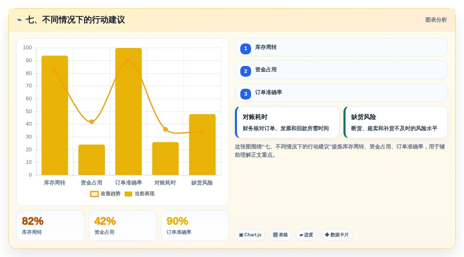Click the number 3 badge for 订单准确率
Image resolution: width=464 pixels, height=257 pixels.
[x=246, y=94]
